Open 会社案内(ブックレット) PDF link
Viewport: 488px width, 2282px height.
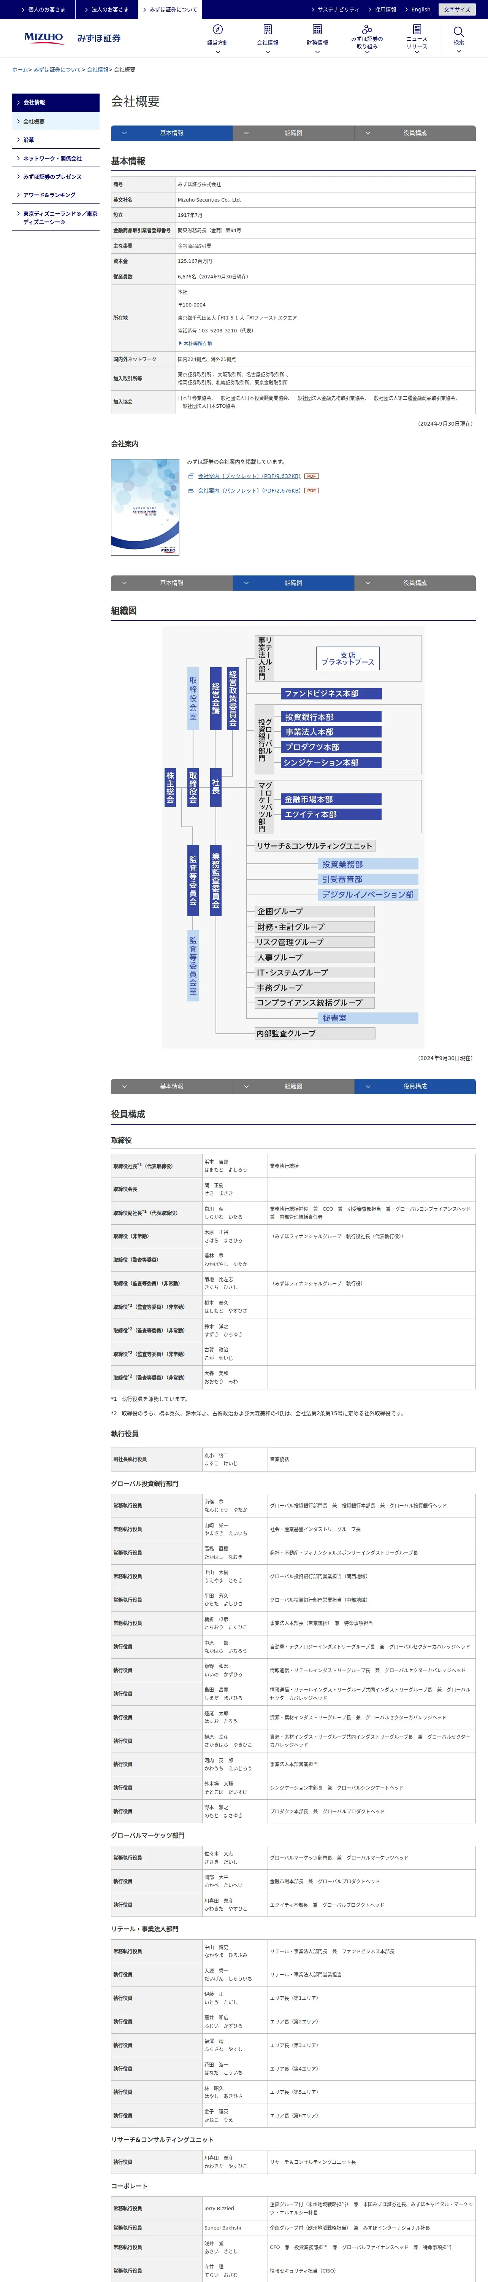249,476
